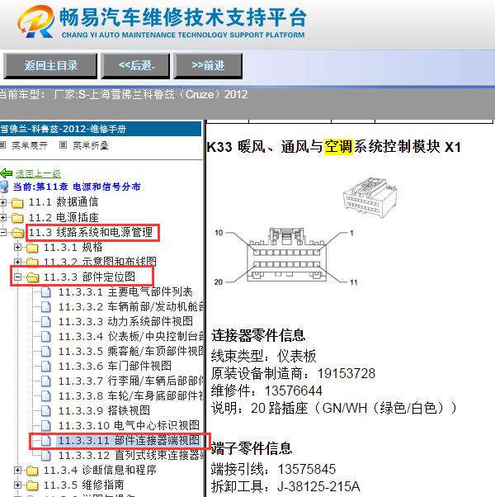
Task: Expand the 11.3.5 维修指南 node
Action: pyautogui.click(x=17, y=485)
